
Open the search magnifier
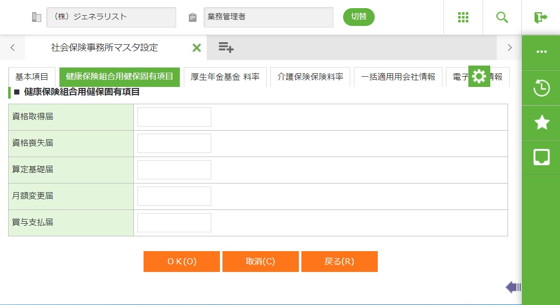click(502, 17)
